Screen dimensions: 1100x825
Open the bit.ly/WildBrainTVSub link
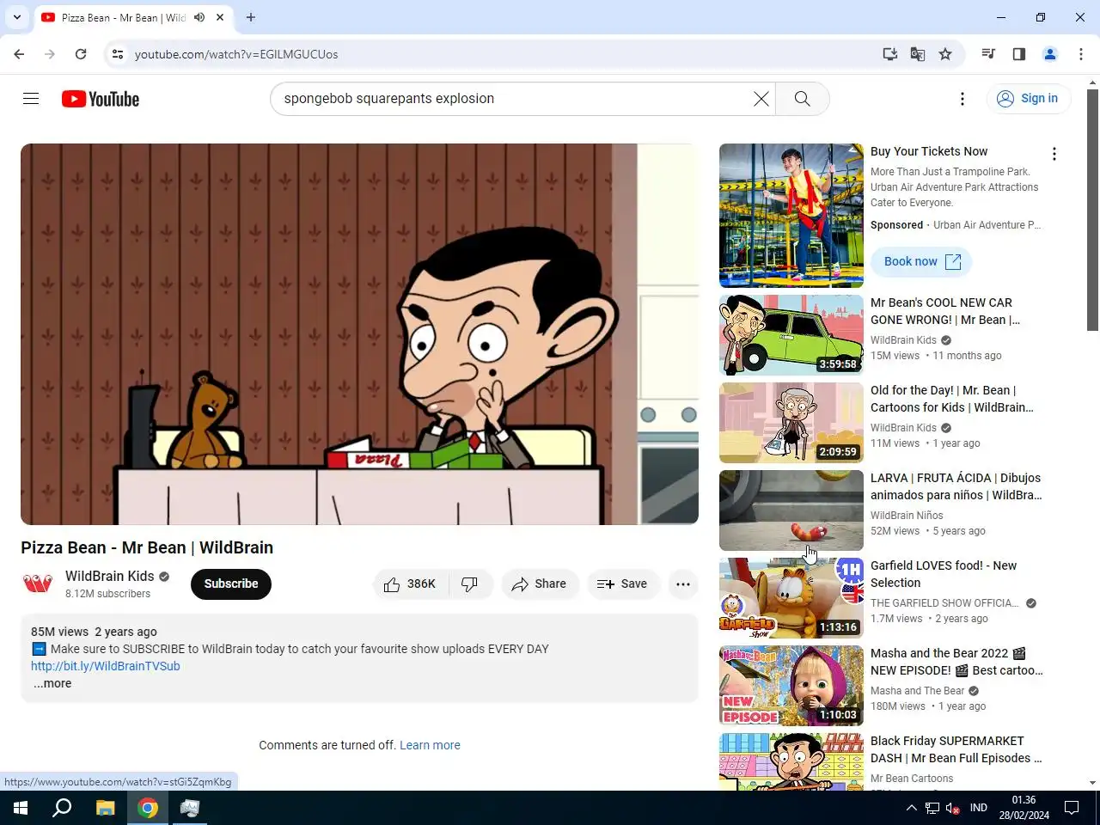(106, 666)
